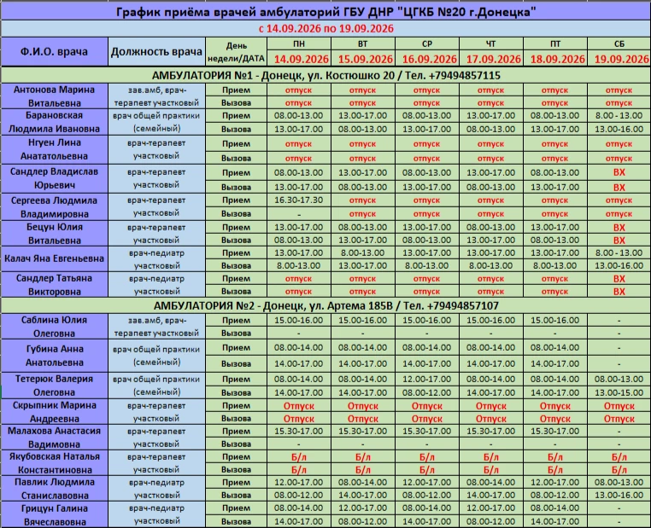The image size is (651, 528).
Task: Click doctor name Губина Анна Анатольевна
Action: click(55, 356)
